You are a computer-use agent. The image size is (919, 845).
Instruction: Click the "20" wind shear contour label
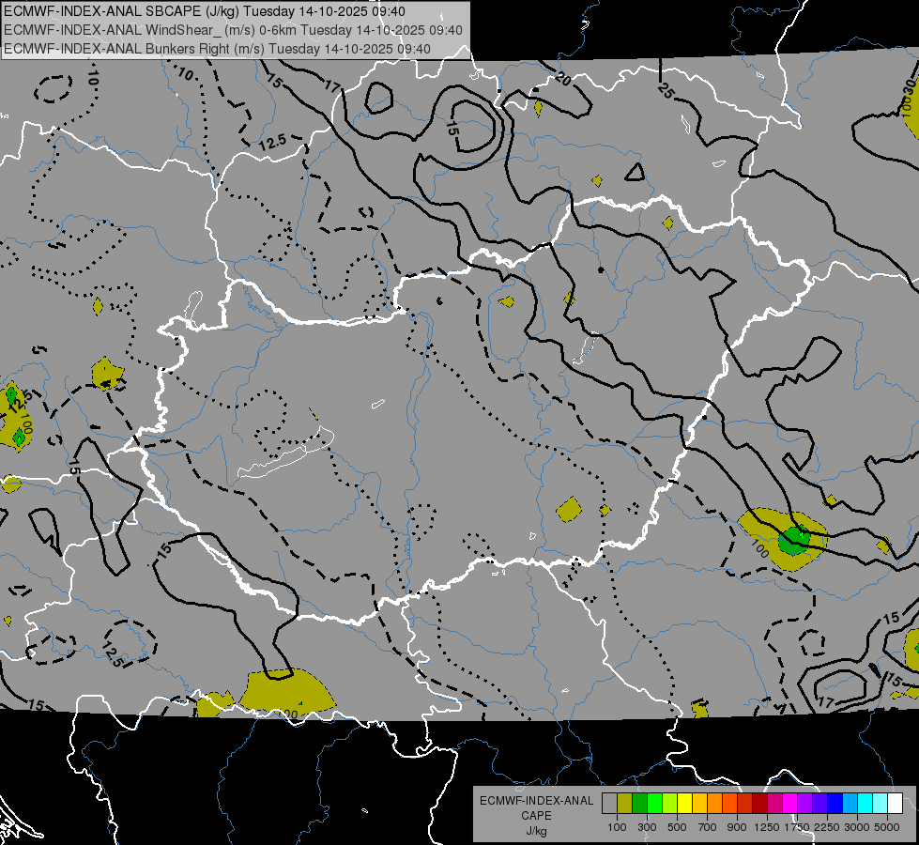click(562, 78)
